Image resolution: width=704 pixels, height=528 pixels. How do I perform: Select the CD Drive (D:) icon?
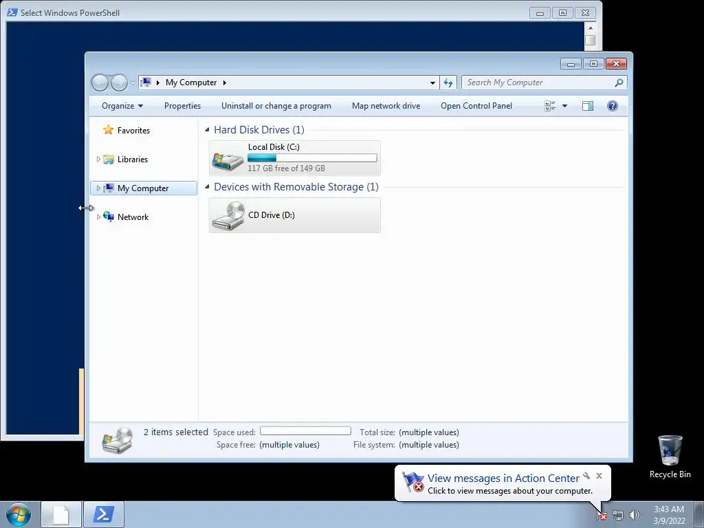tap(228, 215)
